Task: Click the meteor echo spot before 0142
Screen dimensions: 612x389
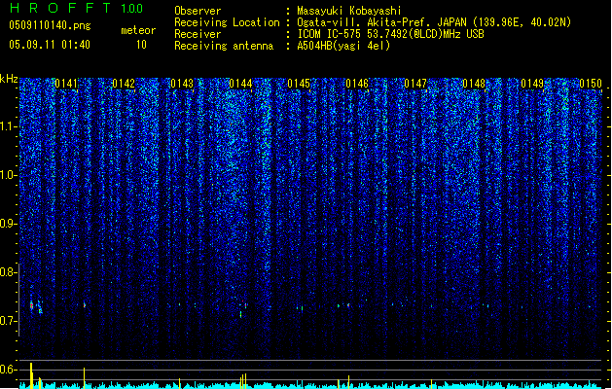Action: tap(84, 304)
